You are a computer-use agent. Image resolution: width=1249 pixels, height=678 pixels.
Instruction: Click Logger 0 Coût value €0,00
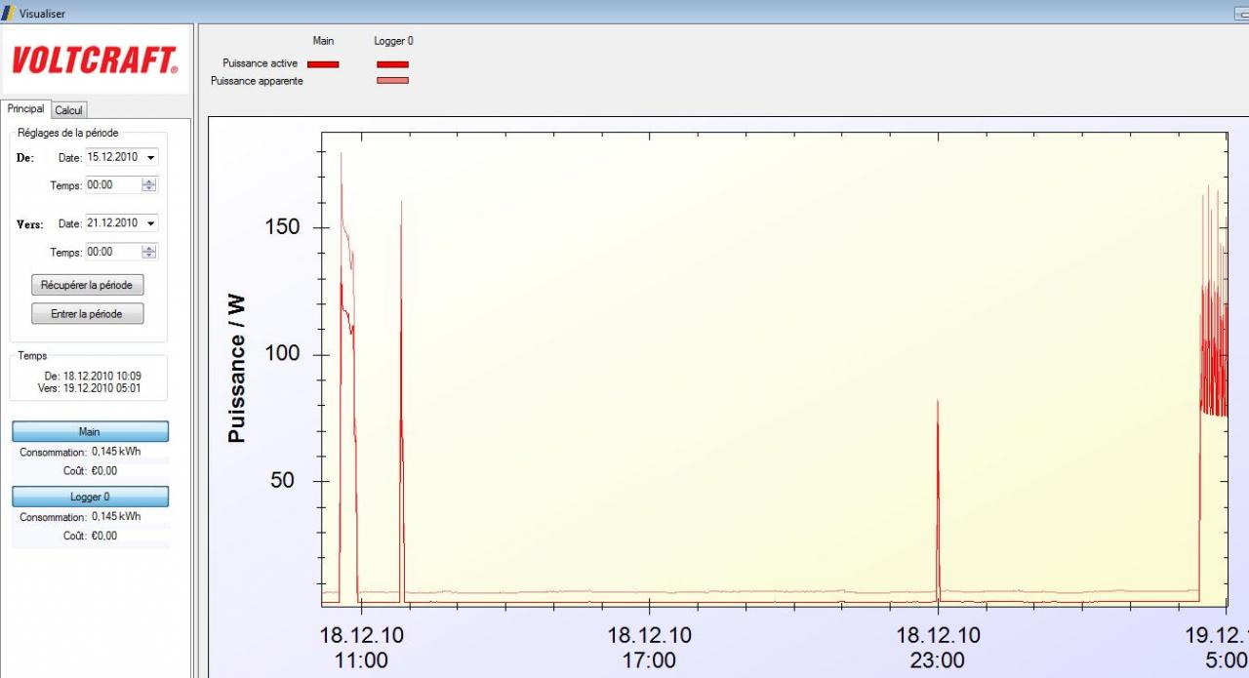(x=104, y=536)
